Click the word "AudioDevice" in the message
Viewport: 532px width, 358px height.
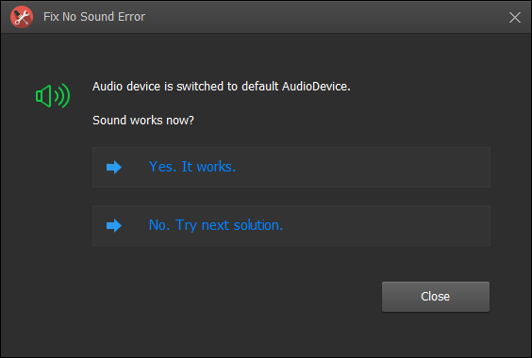pos(315,87)
